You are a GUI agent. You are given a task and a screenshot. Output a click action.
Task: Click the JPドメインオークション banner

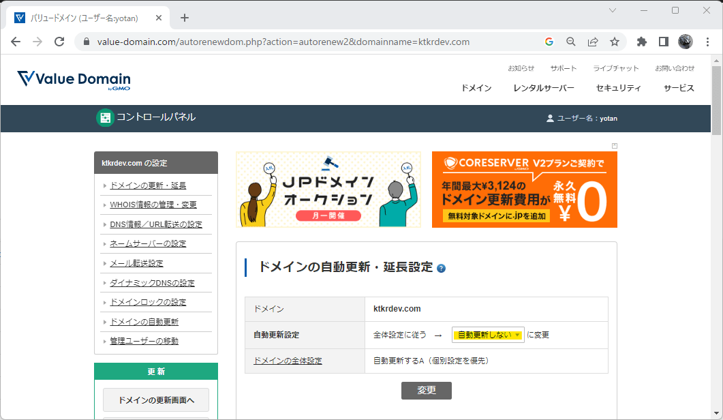tap(328, 190)
